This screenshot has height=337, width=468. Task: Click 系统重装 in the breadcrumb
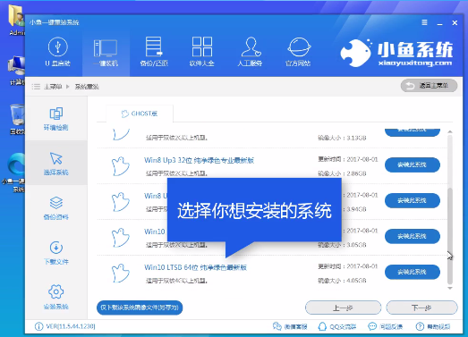click(87, 87)
